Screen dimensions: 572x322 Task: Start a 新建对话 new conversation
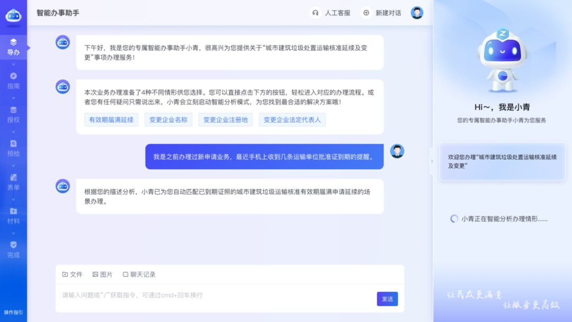[x=381, y=13]
